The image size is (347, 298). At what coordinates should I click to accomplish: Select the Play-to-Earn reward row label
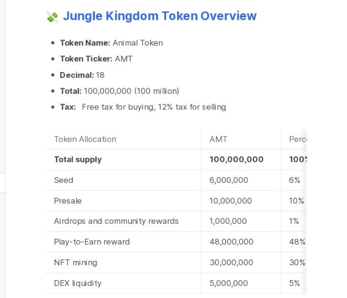click(x=92, y=242)
